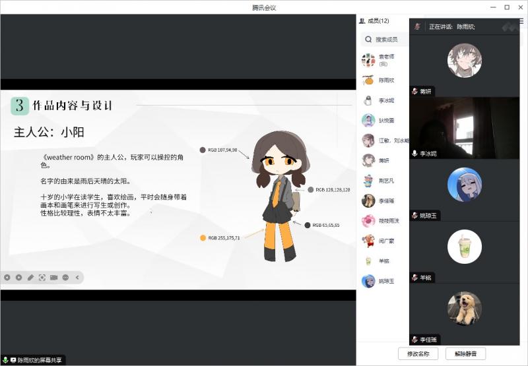Viewport: 528px width, 366px height.
Task: Advance to next slide in presentation toolbar
Action: point(18,278)
